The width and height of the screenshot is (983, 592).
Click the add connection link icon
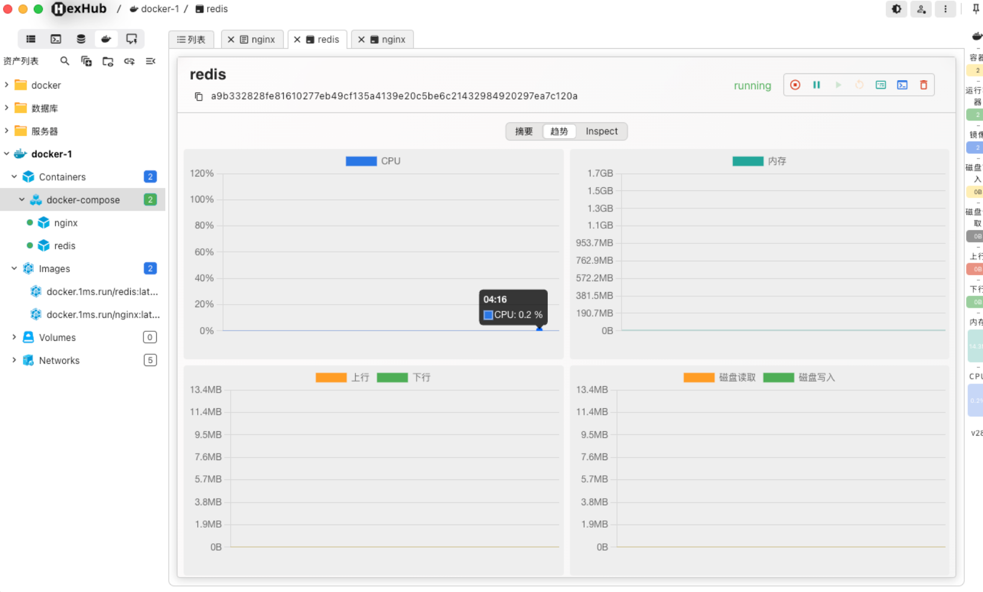130,61
